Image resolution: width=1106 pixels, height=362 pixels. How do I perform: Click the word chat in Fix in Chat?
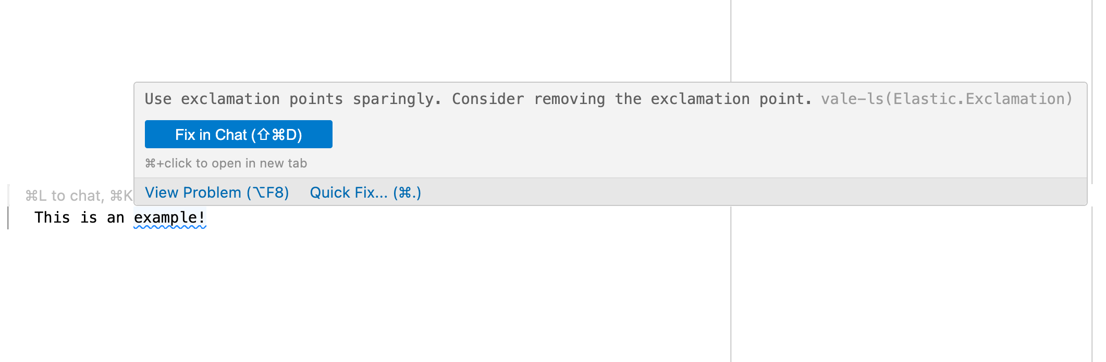(x=231, y=134)
